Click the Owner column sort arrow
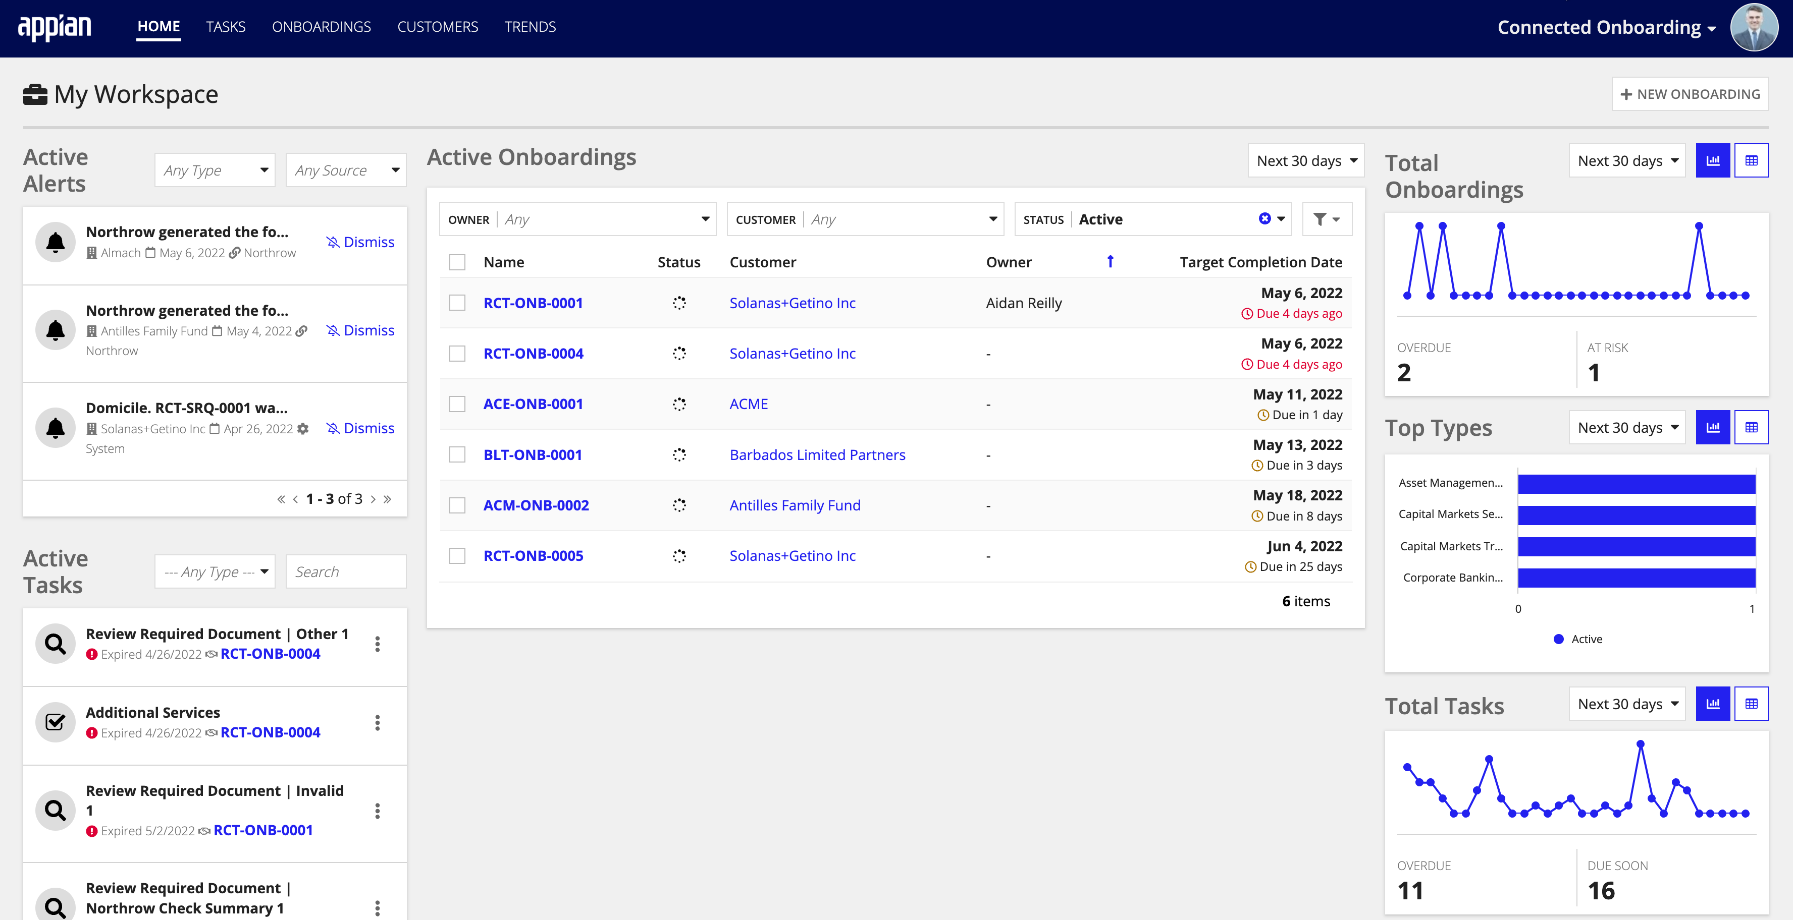The image size is (1793, 920). (x=1110, y=261)
